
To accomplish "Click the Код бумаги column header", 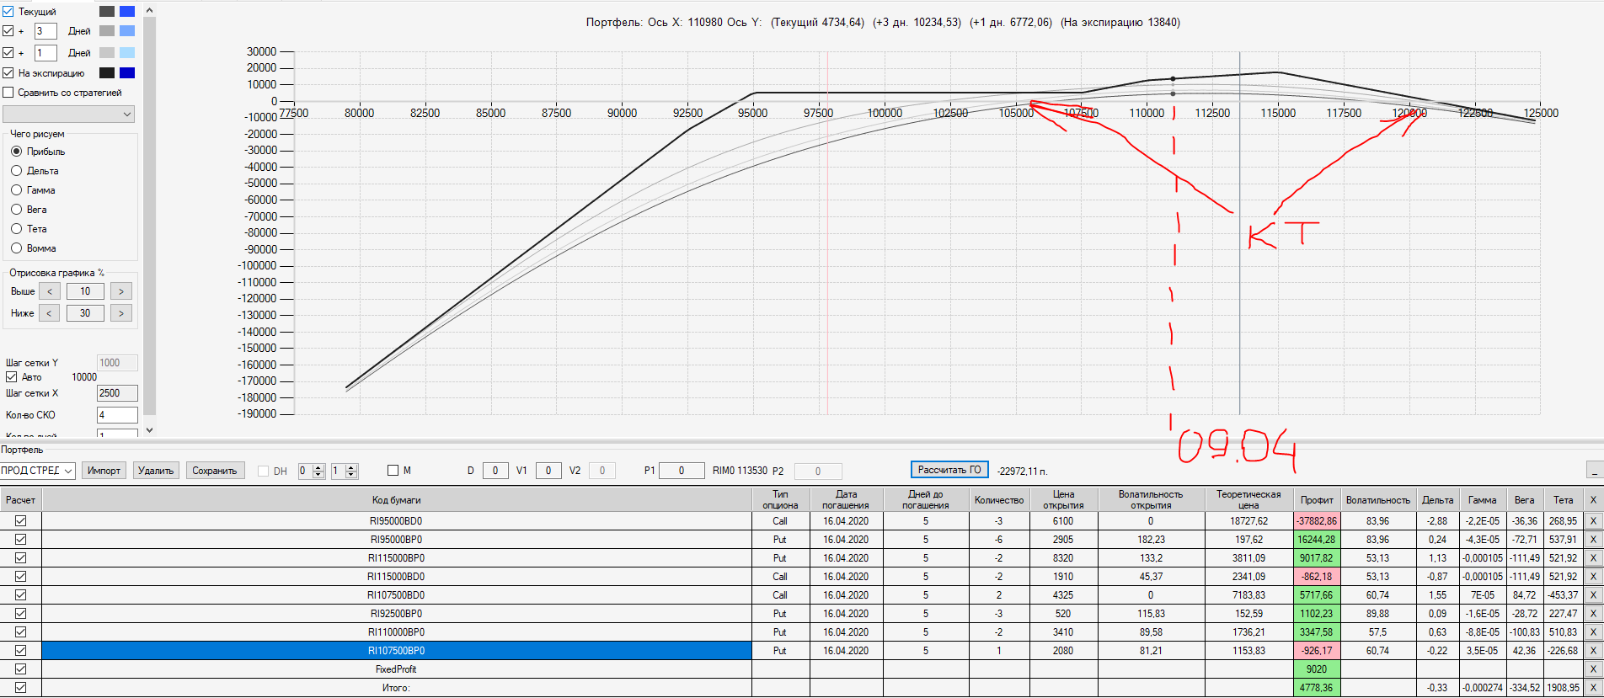I will point(396,500).
